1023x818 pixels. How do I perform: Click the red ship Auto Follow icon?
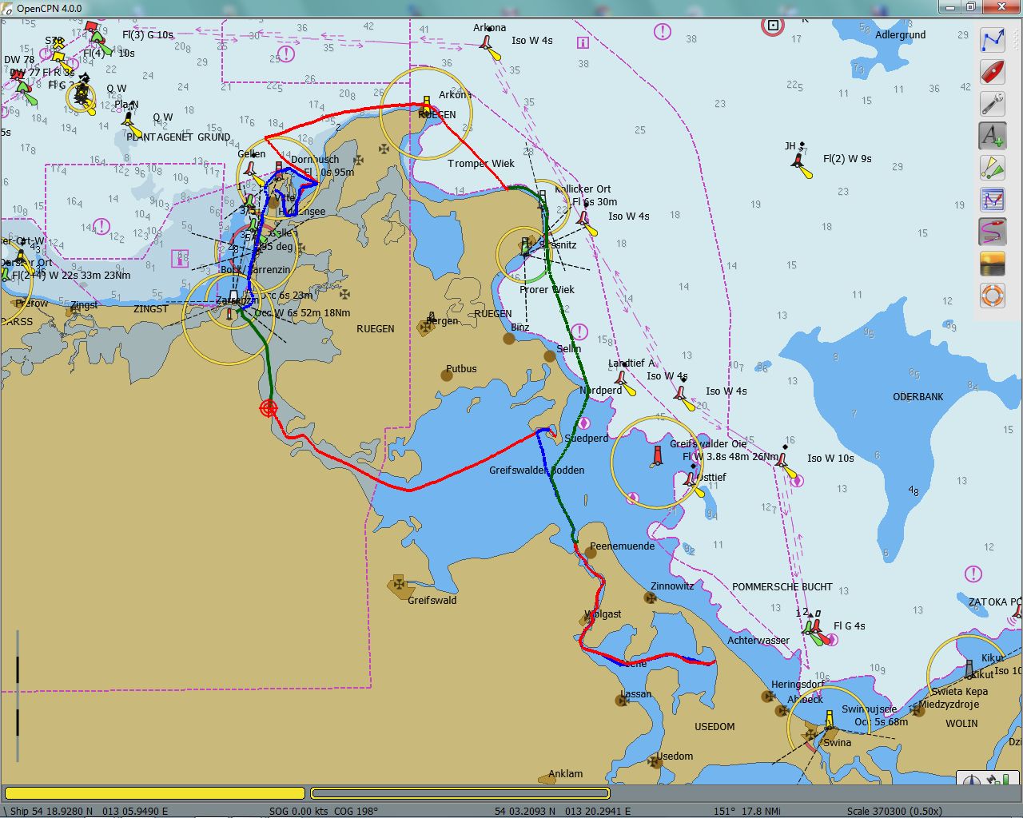coord(992,72)
